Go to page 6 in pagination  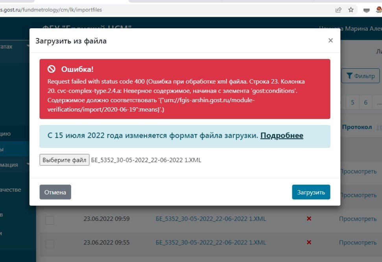coord(366,102)
